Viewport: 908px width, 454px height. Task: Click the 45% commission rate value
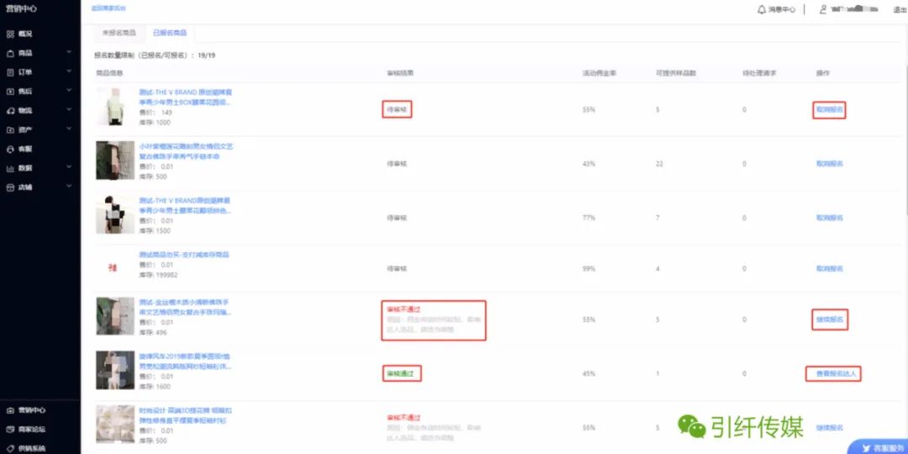[x=589, y=374]
